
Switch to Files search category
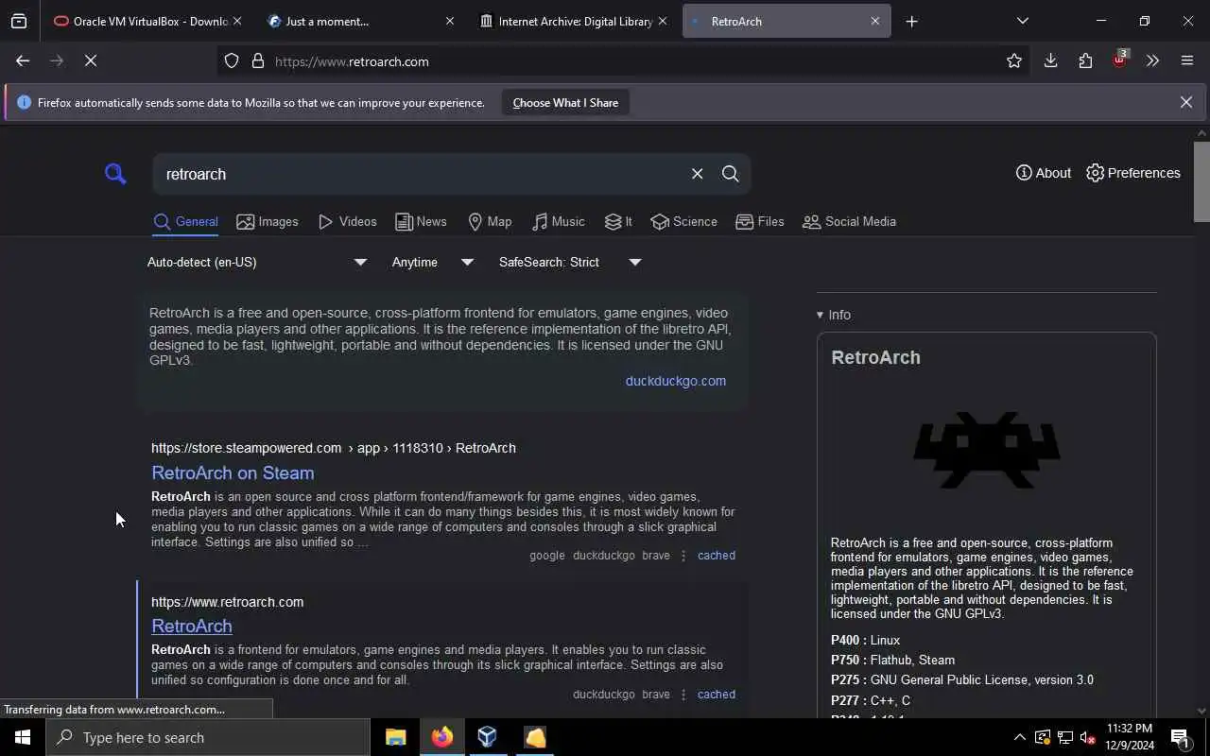click(760, 221)
